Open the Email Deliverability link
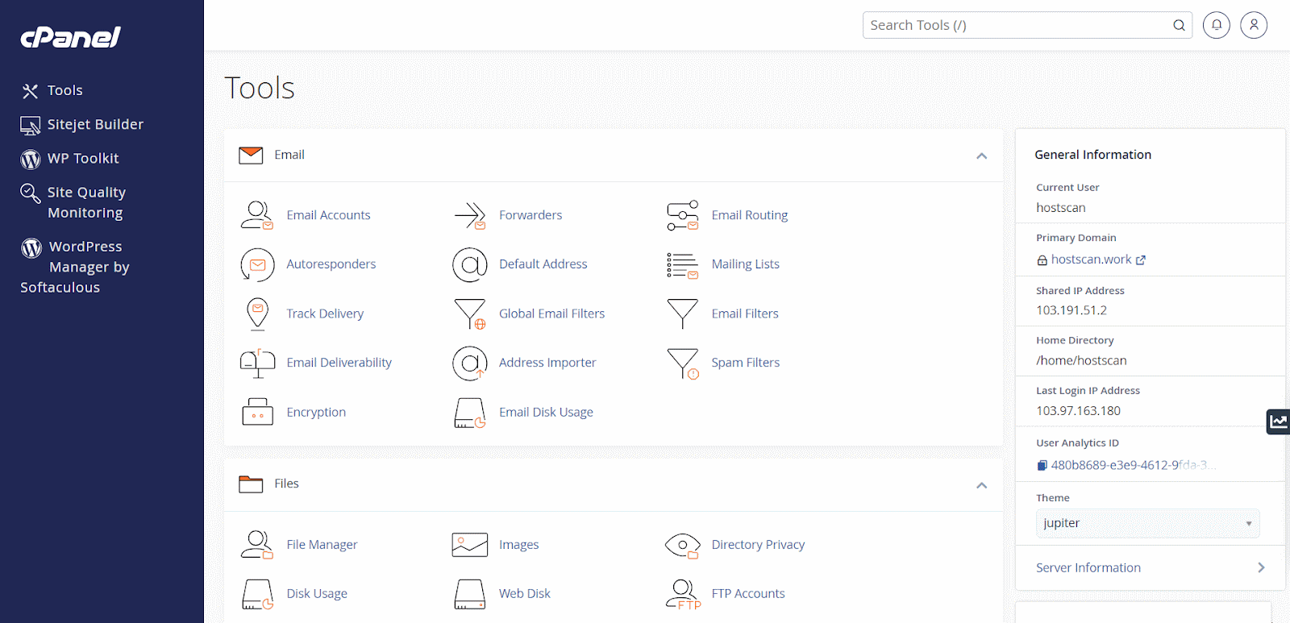 click(x=339, y=363)
